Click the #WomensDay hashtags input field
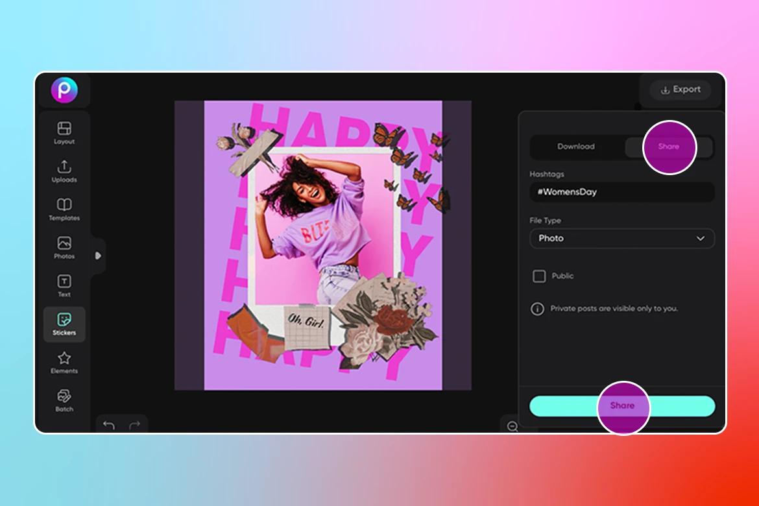Viewport: 759px width, 506px height. tap(621, 192)
